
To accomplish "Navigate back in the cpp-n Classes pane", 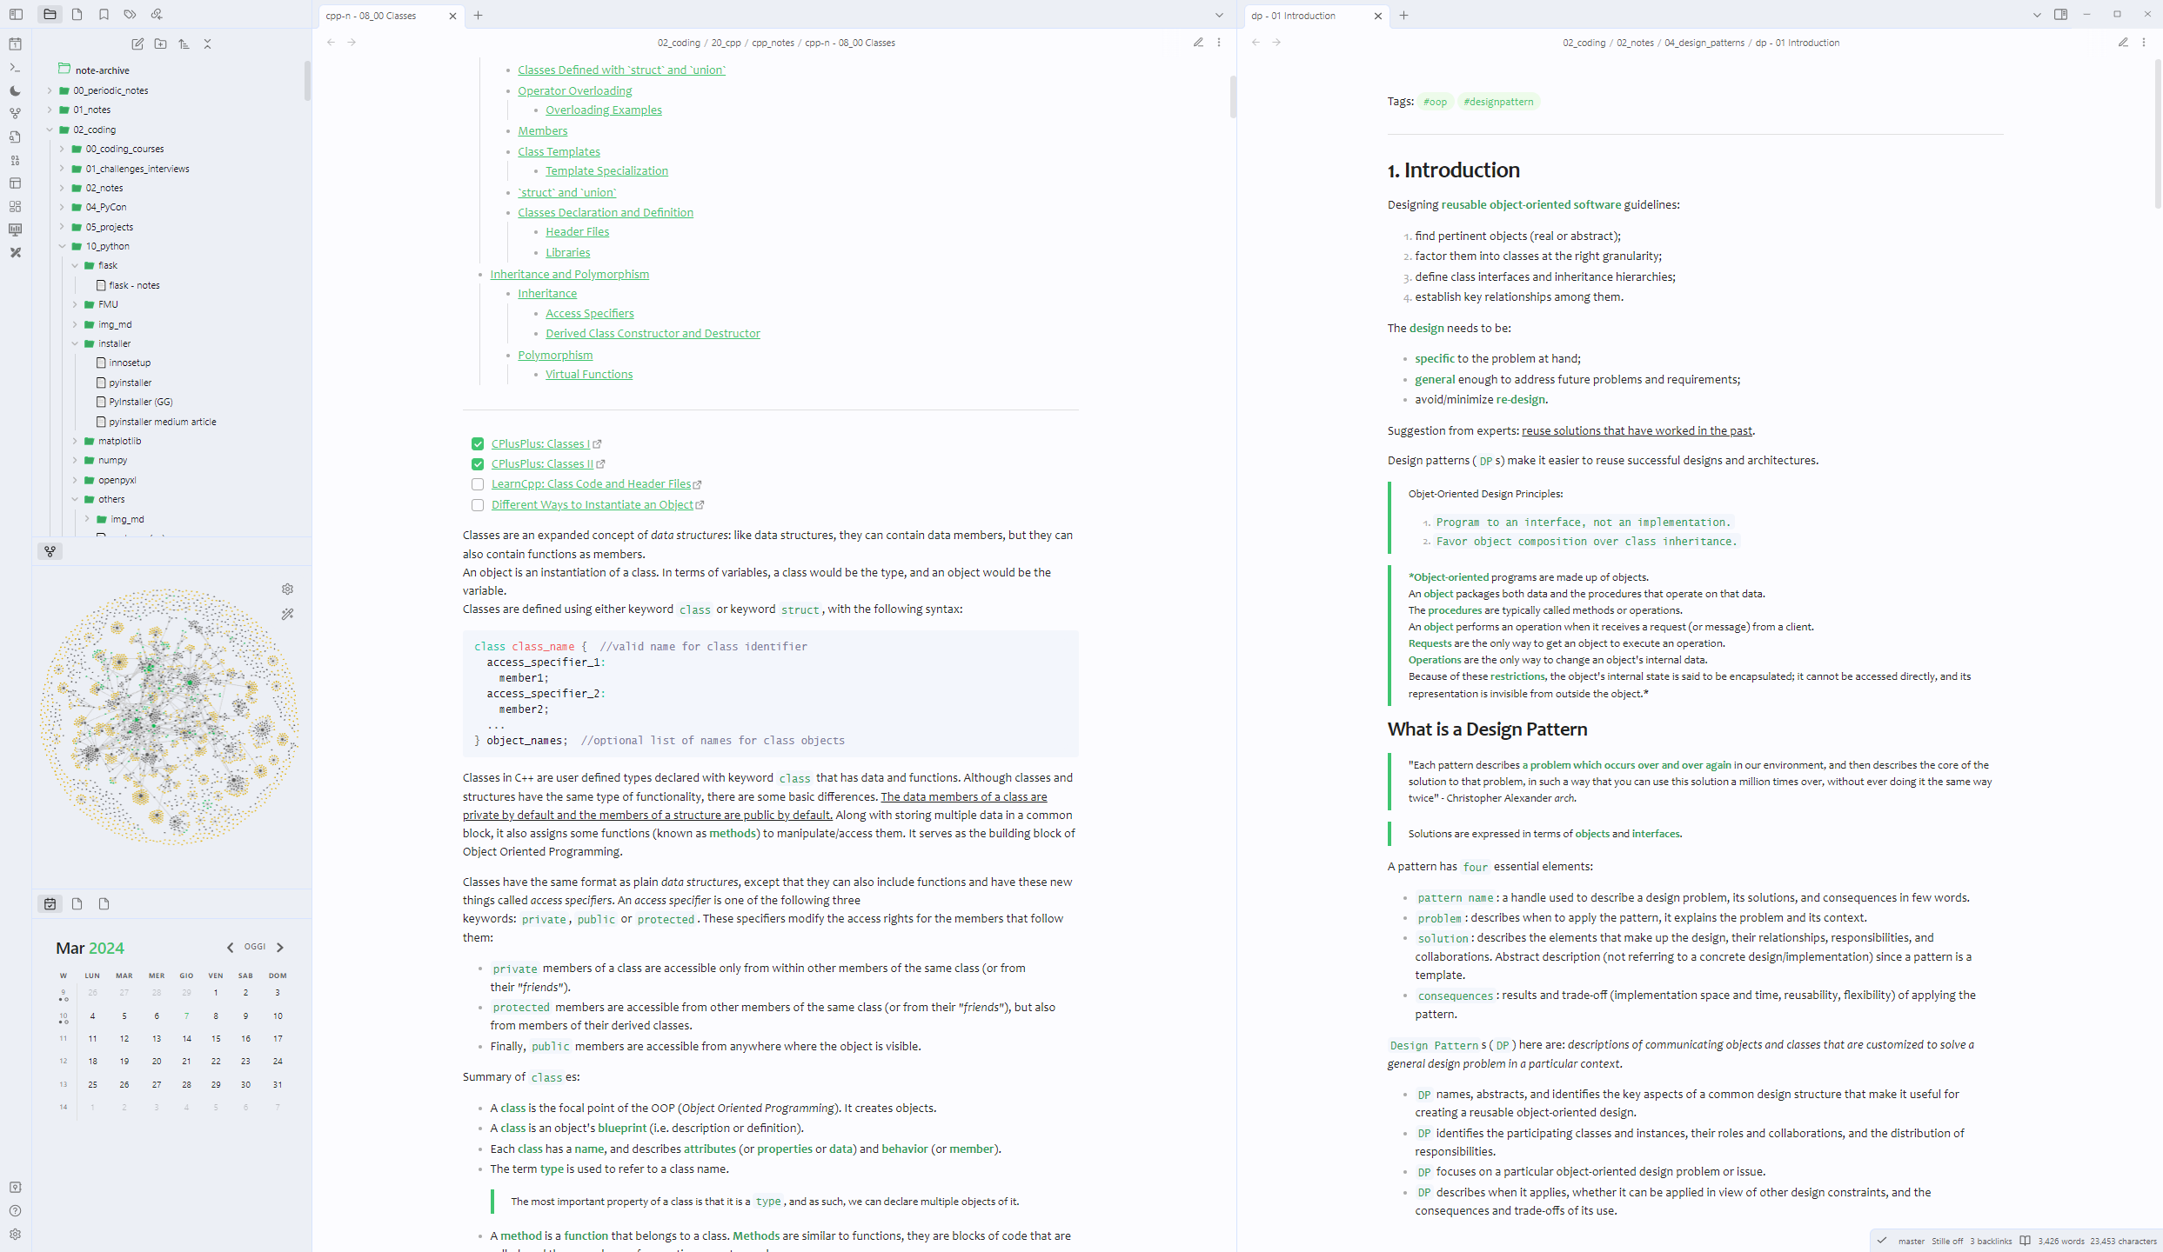I will pos(331,43).
